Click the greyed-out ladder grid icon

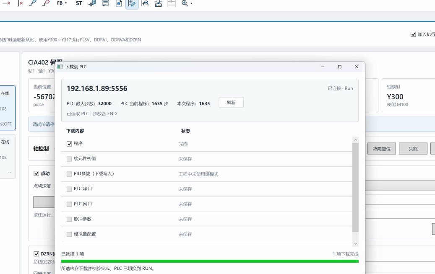coord(172,3)
